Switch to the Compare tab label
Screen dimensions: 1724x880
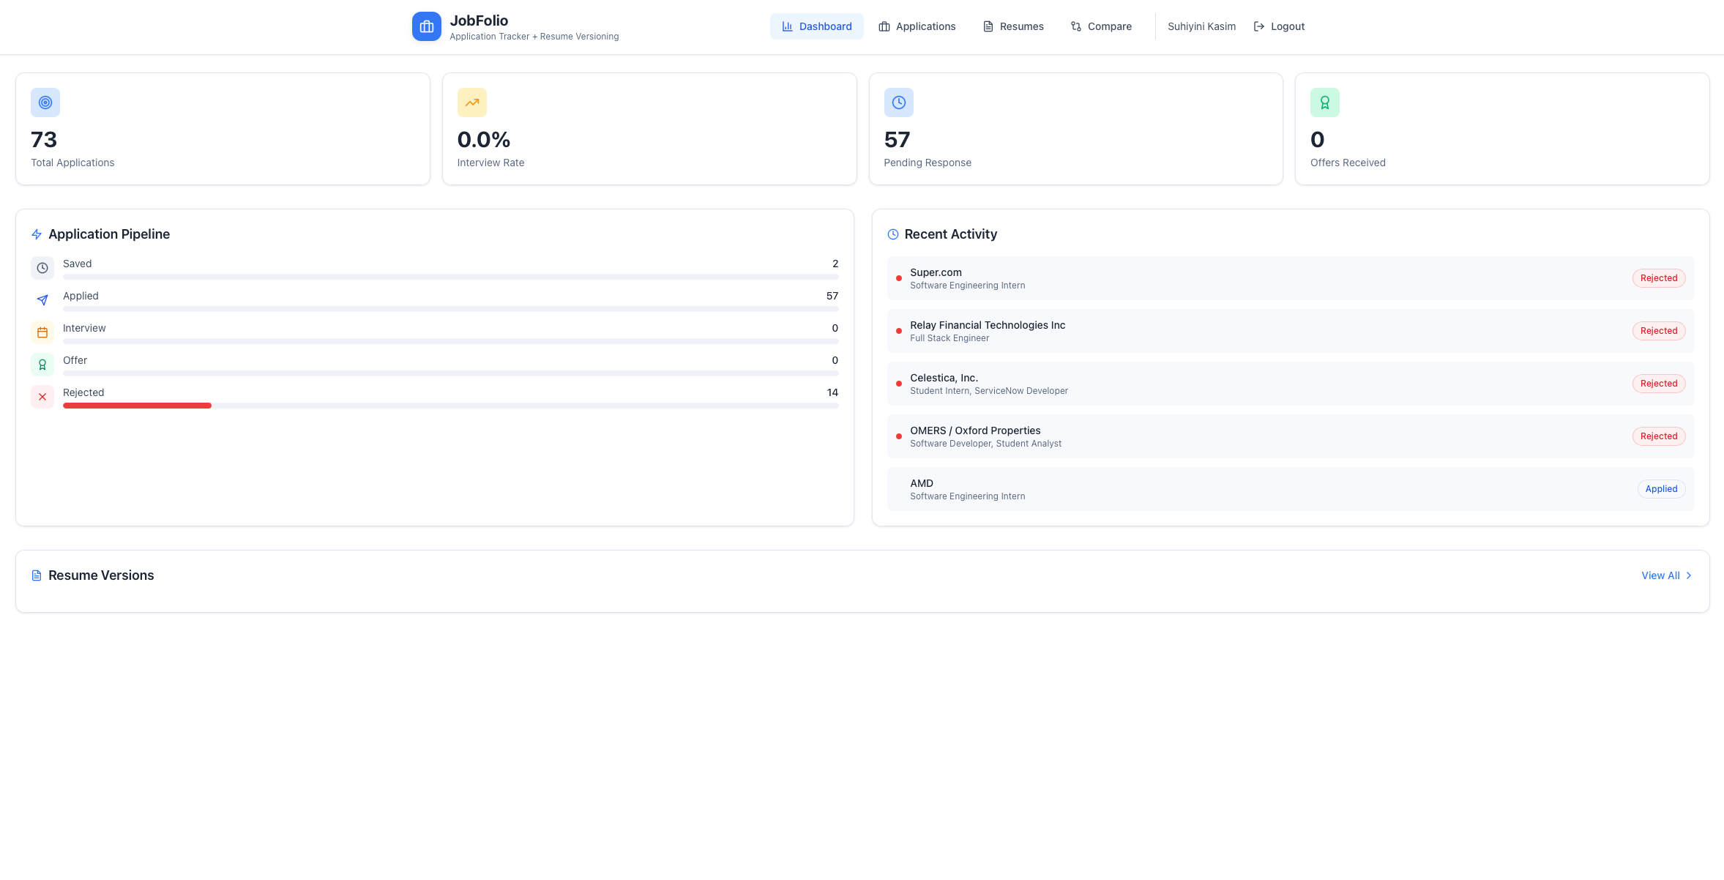[1110, 26]
